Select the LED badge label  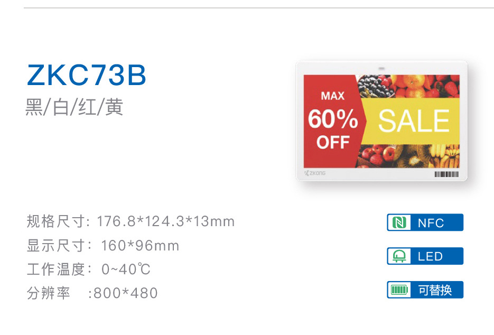pyautogui.click(x=430, y=256)
